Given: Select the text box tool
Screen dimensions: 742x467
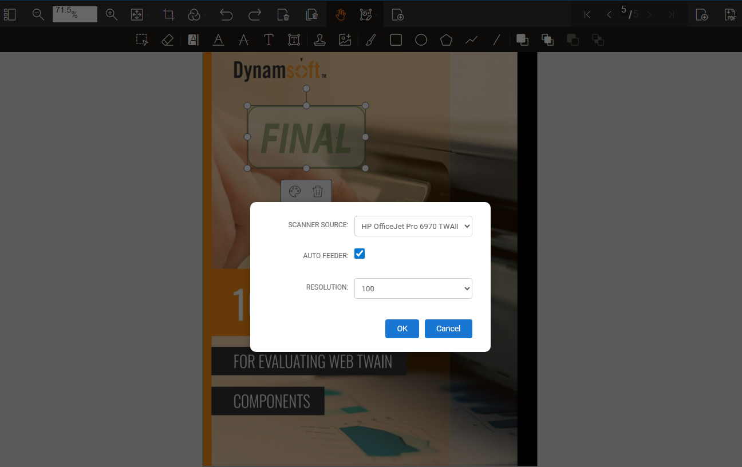Looking at the screenshot, I should pos(294,39).
